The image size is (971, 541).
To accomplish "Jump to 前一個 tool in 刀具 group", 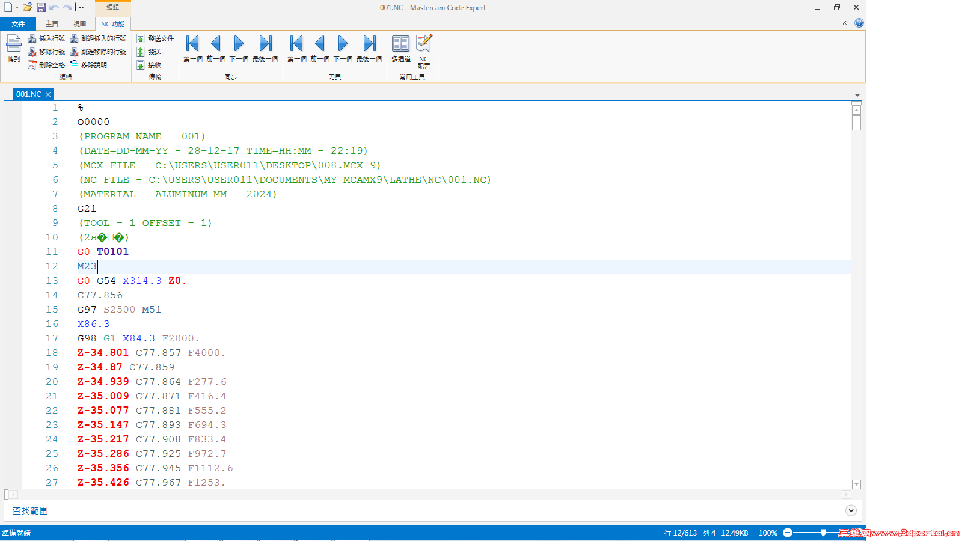I will 320,48.
